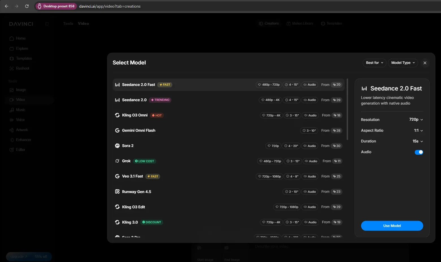Image resolution: width=441 pixels, height=262 pixels.
Task: Choose the Veo 3.1 Fast model
Action: coord(228,176)
